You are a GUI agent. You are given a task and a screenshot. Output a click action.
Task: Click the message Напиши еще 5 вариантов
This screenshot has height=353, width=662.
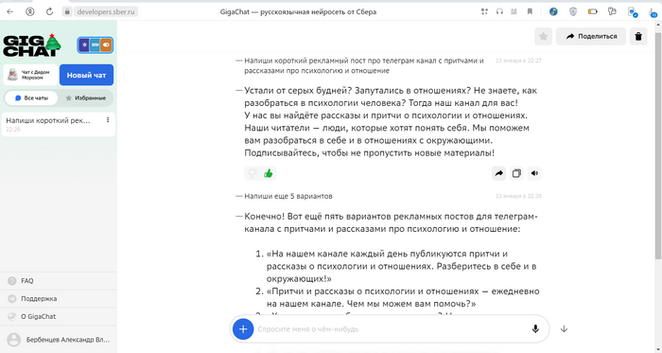[288, 196]
